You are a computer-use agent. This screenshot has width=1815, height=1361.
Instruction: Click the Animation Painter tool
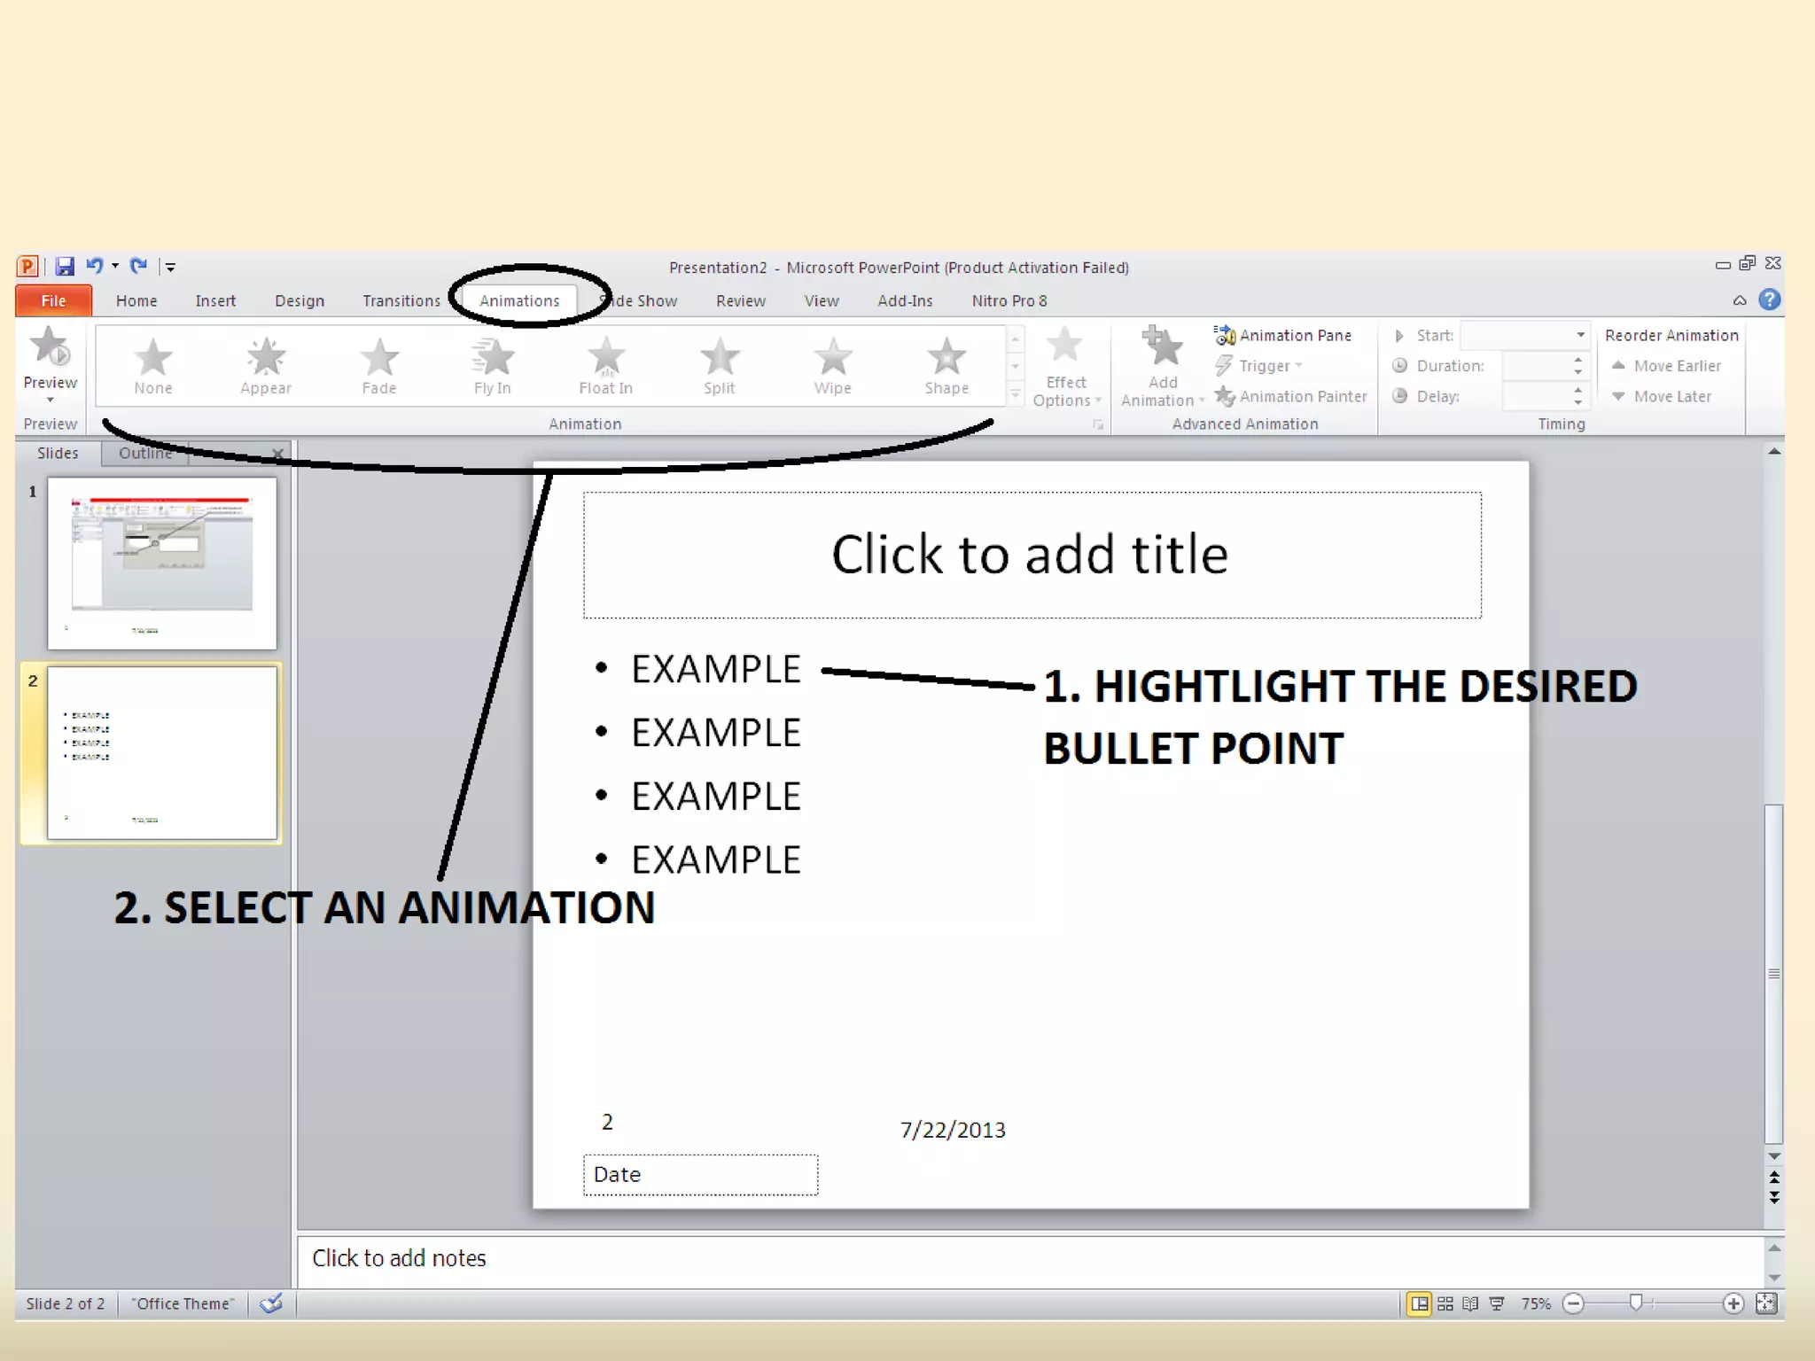[x=1291, y=396]
